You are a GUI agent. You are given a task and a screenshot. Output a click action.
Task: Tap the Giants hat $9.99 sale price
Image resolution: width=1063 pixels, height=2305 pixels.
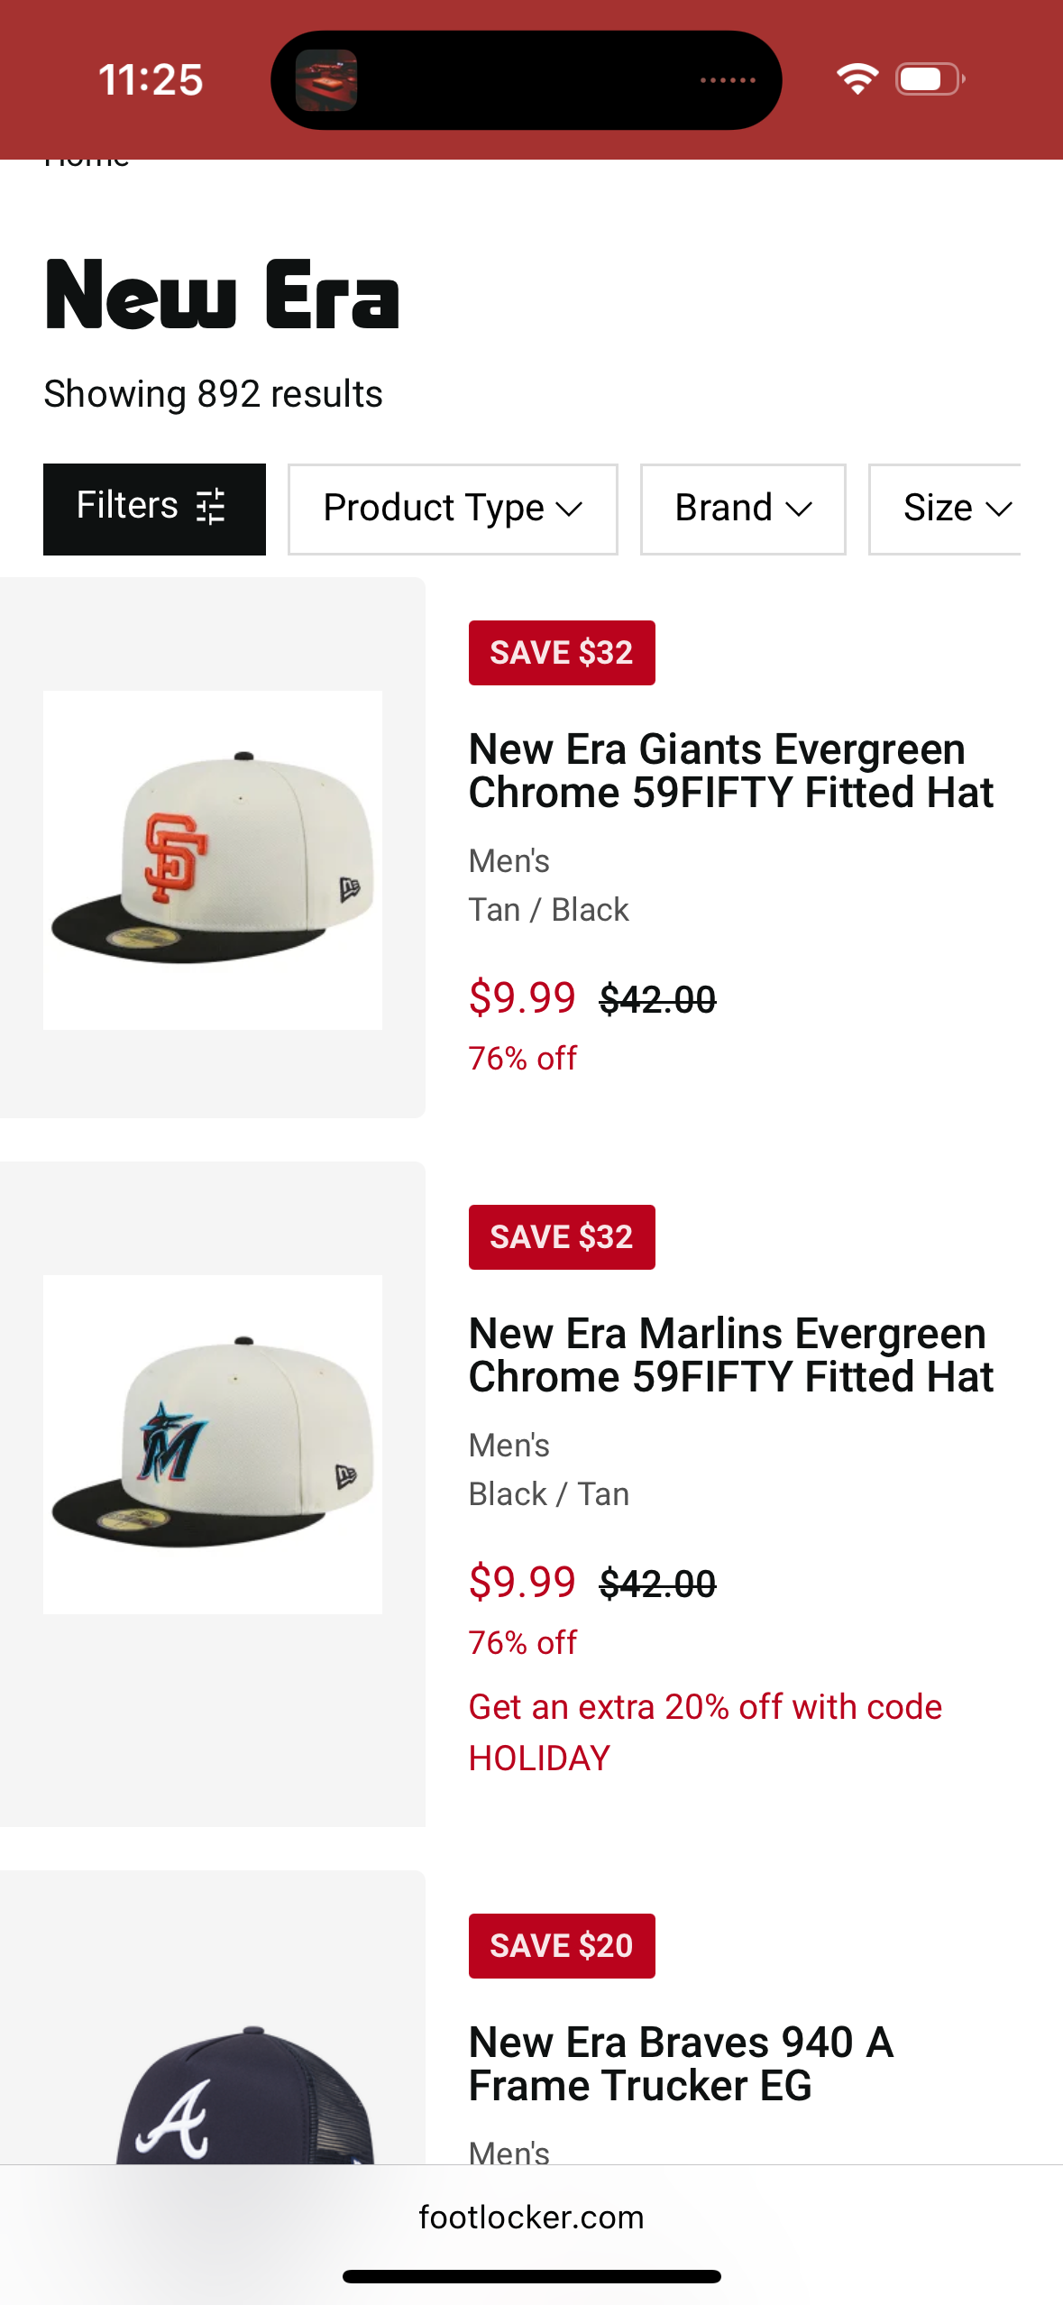[522, 998]
